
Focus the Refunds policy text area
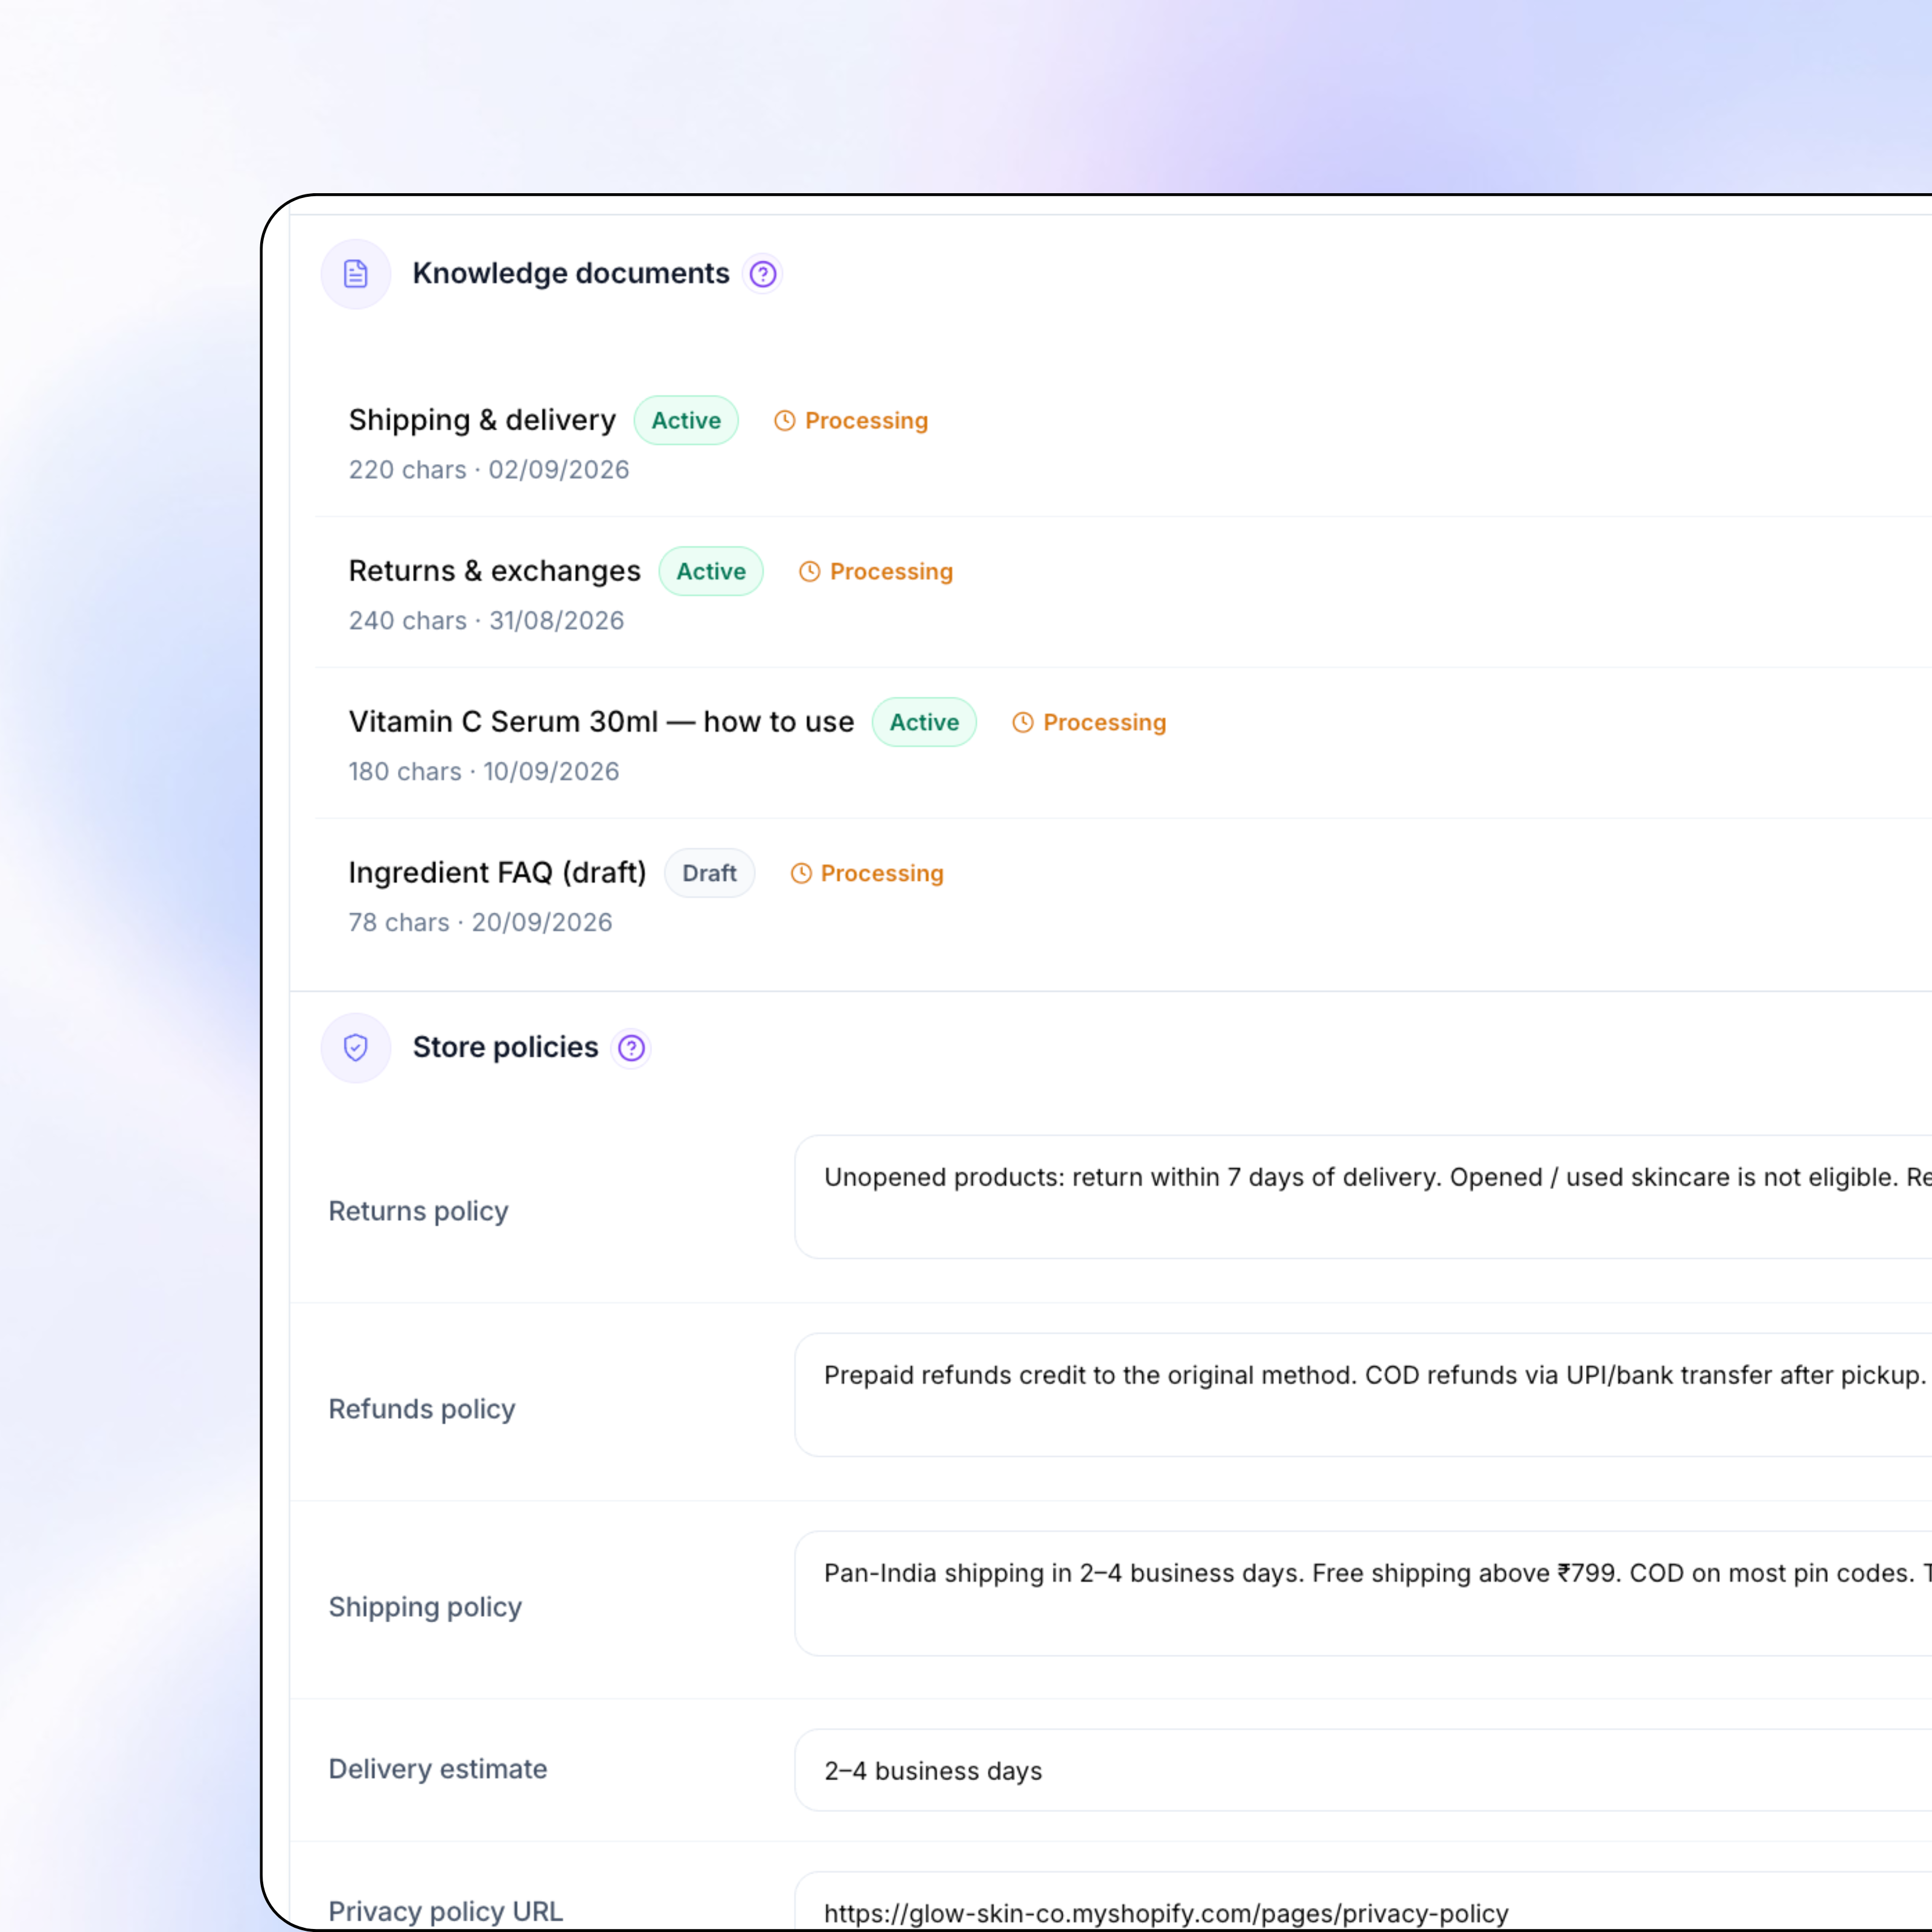1363,1395
